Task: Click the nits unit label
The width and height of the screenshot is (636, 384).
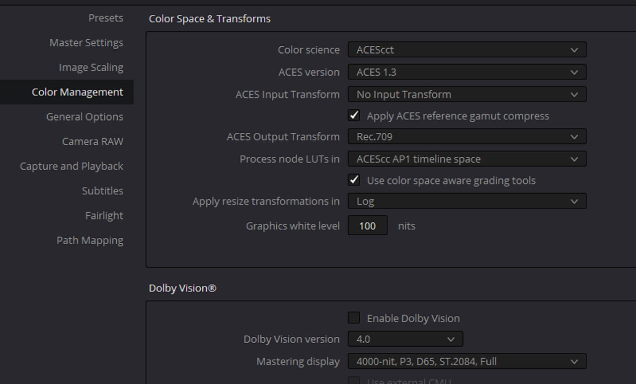Action: click(406, 226)
